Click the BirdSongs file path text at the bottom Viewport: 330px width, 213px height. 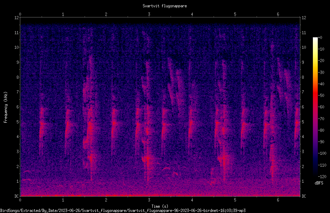(x=123, y=211)
